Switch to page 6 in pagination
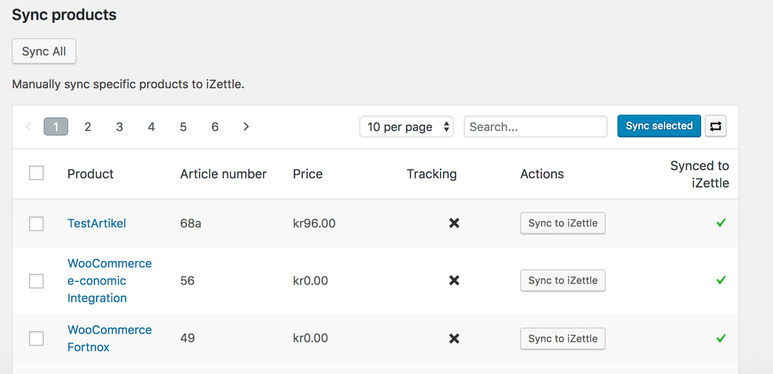 [x=215, y=126]
